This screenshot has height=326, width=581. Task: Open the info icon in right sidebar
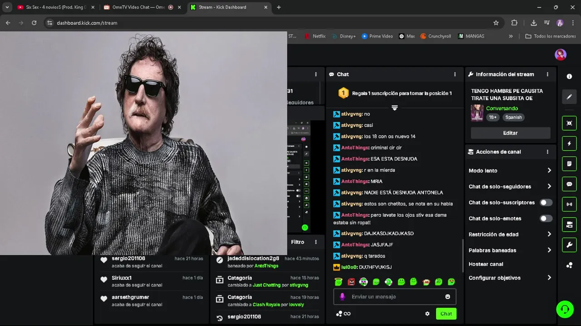pos(569,77)
